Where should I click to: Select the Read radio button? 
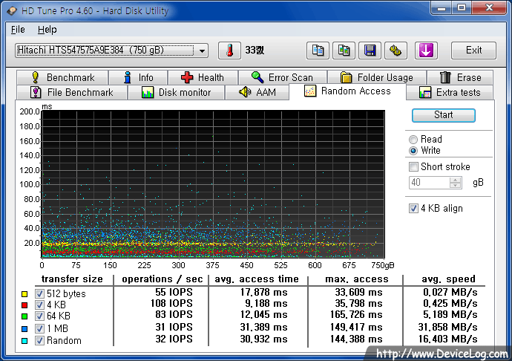(x=413, y=140)
